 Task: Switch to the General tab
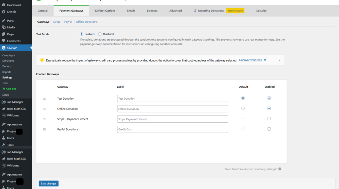click(43, 11)
